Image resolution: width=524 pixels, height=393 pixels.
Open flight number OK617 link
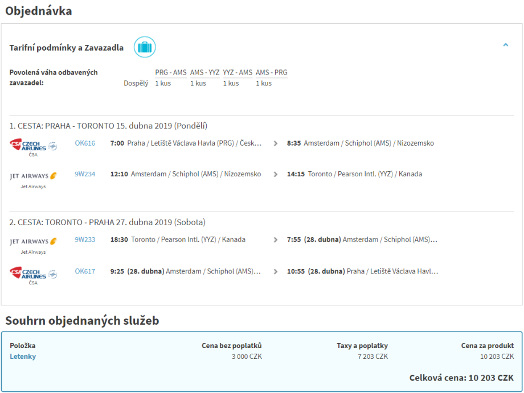pyautogui.click(x=85, y=271)
